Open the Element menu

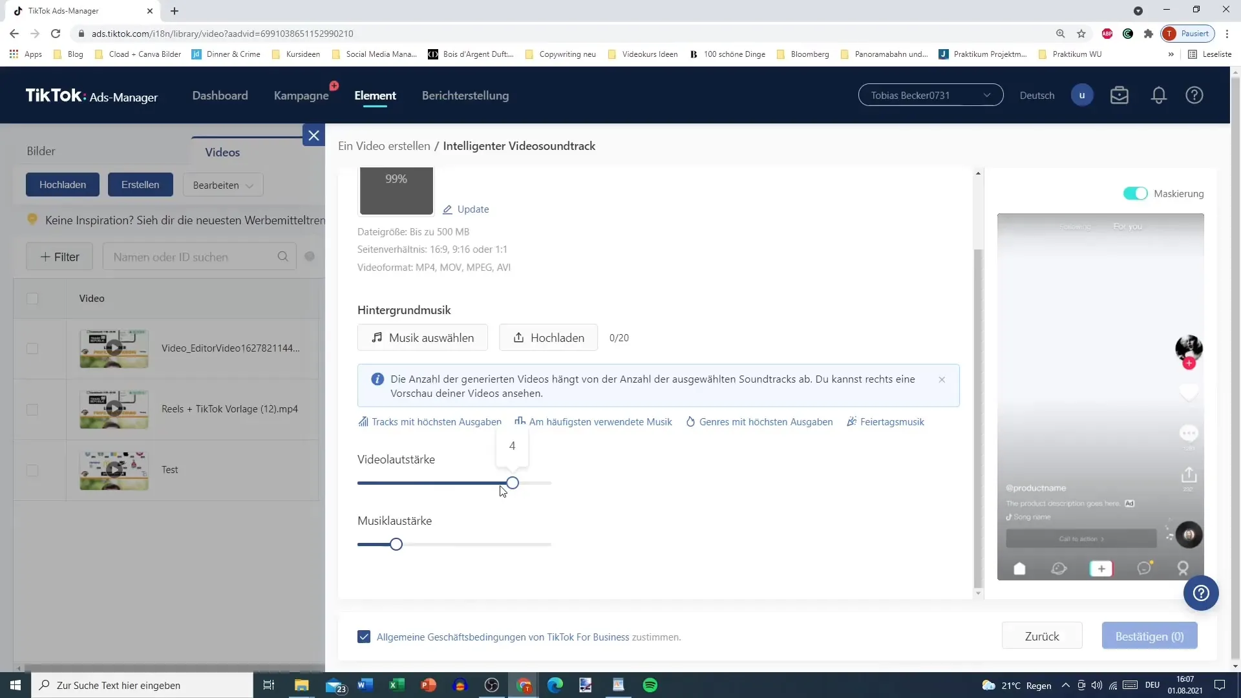click(x=375, y=96)
